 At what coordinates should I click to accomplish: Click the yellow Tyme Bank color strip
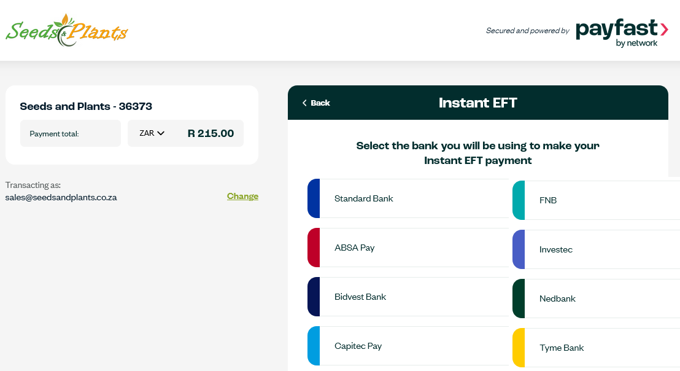[519, 348]
